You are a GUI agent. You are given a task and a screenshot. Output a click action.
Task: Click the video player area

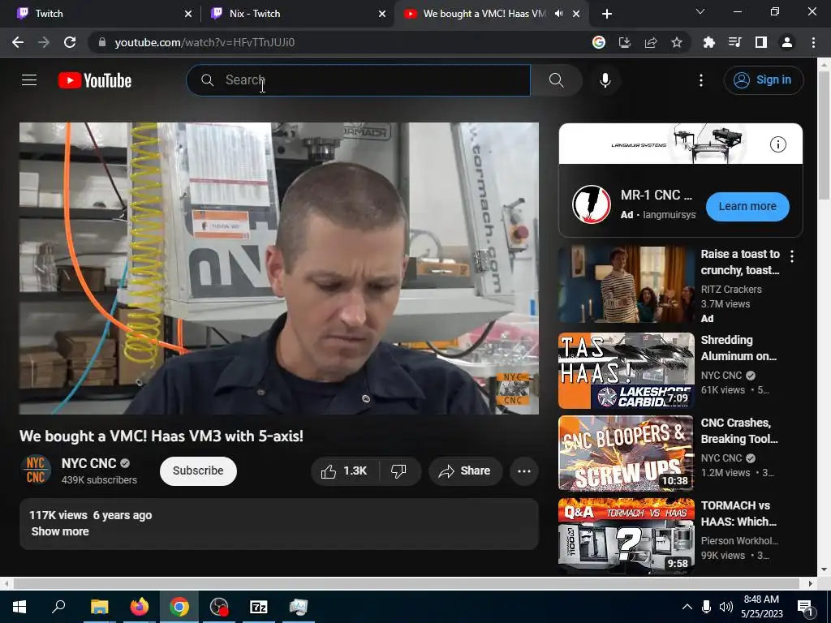[279, 268]
